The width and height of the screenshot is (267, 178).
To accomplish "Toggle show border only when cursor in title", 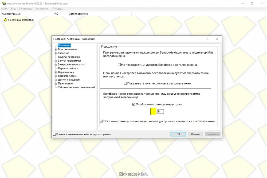I will pos(101,121).
